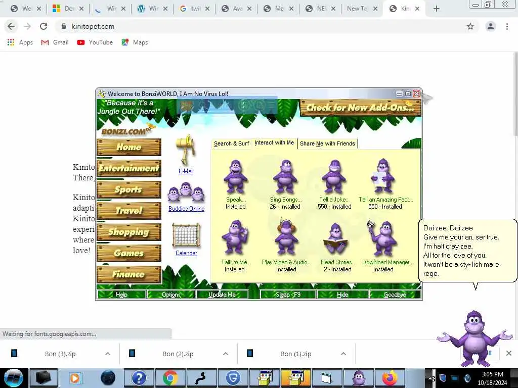This screenshot has width=518, height=388.
Task: Open Play Video & Audio headphone gorilla
Action: pos(286,237)
